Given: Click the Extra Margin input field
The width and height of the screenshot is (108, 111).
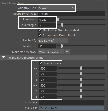Looking at the screenshot, I should coord(47,25).
